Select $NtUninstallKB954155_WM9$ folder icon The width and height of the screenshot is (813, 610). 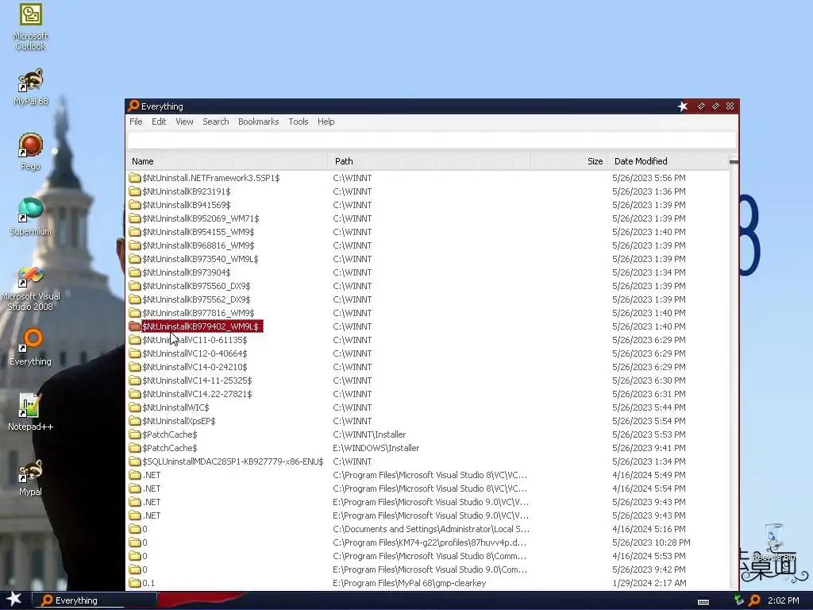(x=135, y=232)
